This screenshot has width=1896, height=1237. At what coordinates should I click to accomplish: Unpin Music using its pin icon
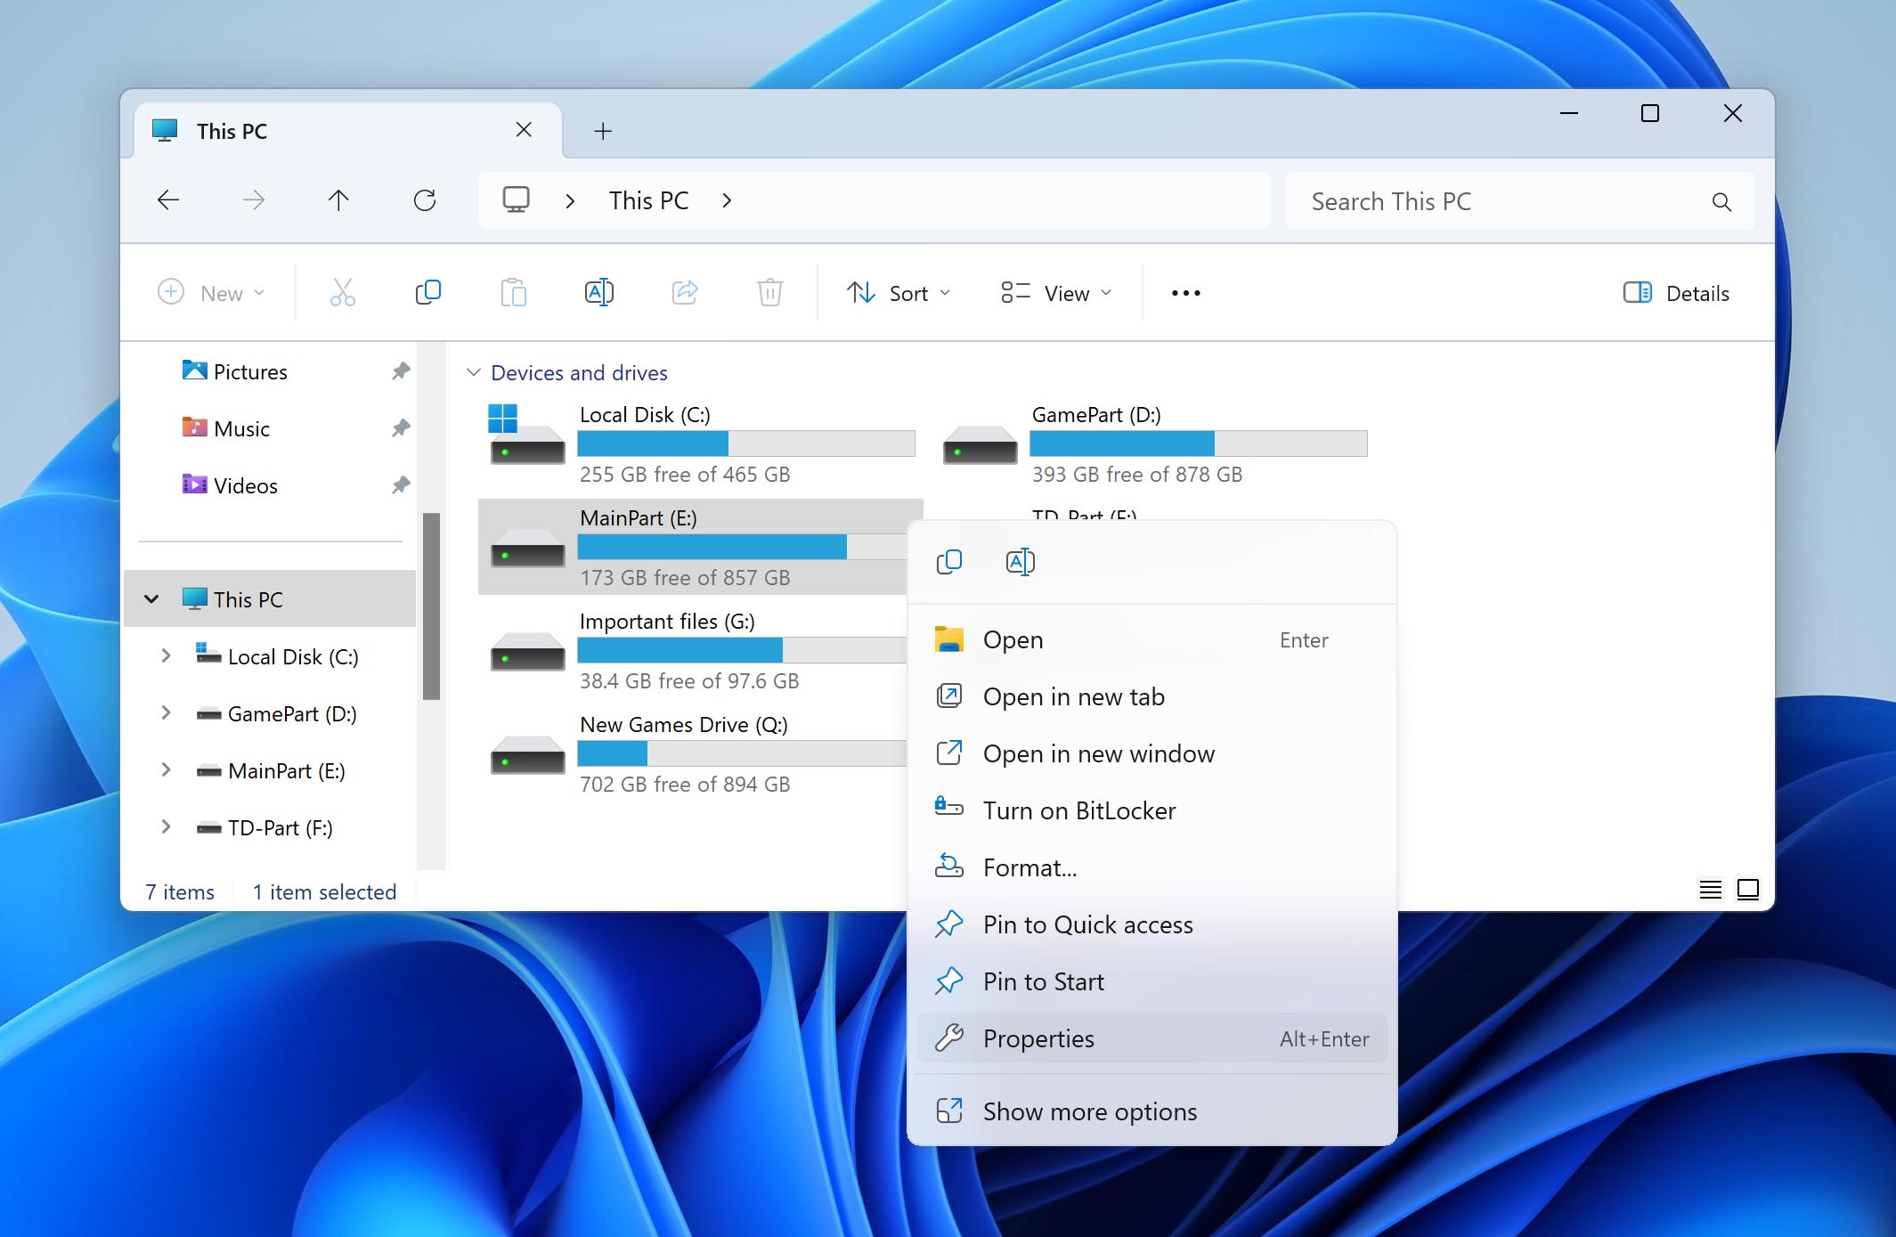pos(401,428)
